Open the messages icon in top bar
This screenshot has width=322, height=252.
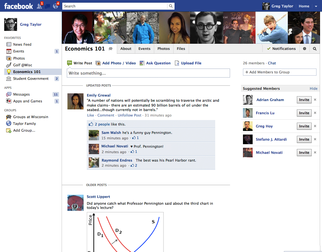pyautogui.click(x=47, y=6)
